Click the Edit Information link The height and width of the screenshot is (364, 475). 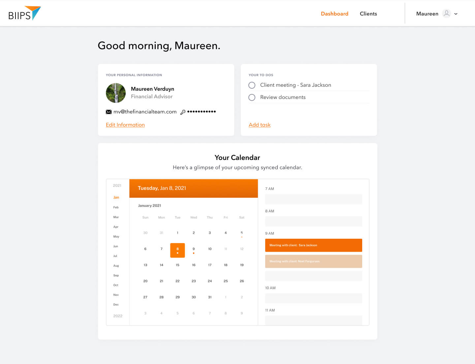coord(125,125)
